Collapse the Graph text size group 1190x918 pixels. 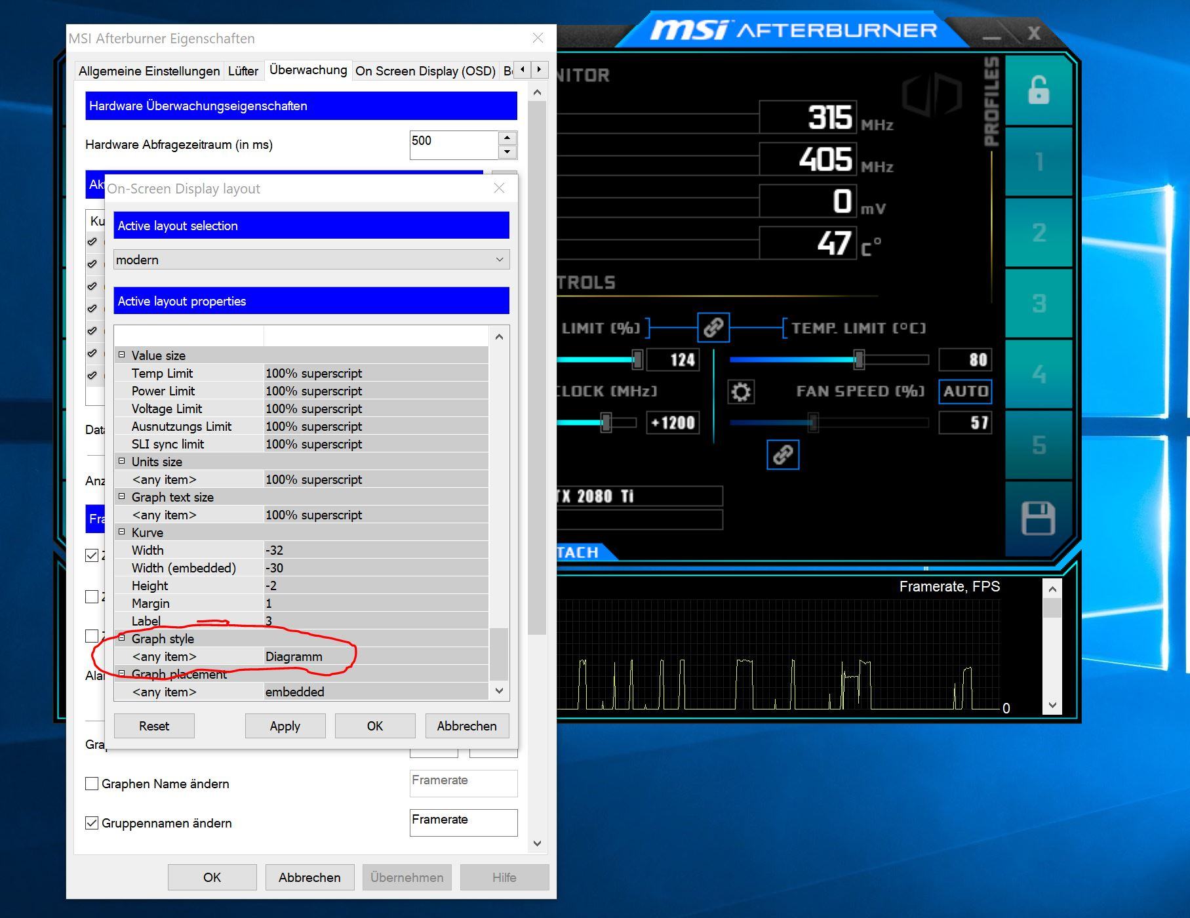point(121,496)
